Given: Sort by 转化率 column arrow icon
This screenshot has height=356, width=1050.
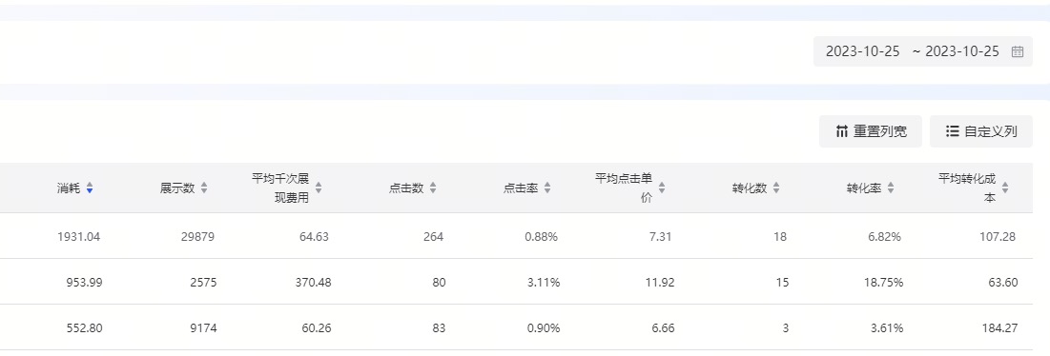Looking at the screenshot, I should coord(891,188).
